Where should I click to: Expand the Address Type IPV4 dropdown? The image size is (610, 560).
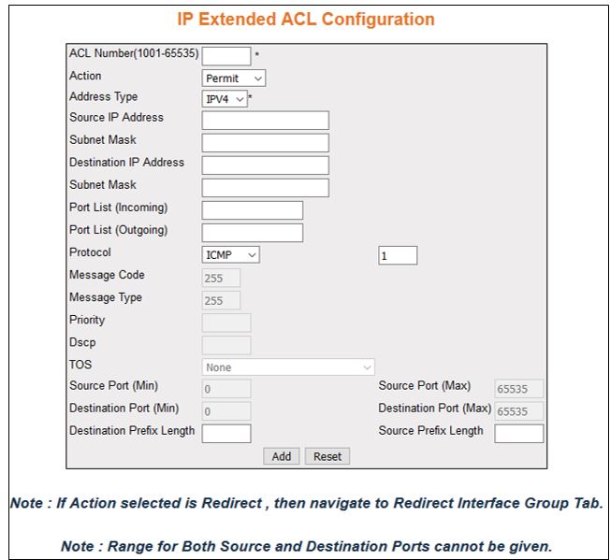click(225, 98)
